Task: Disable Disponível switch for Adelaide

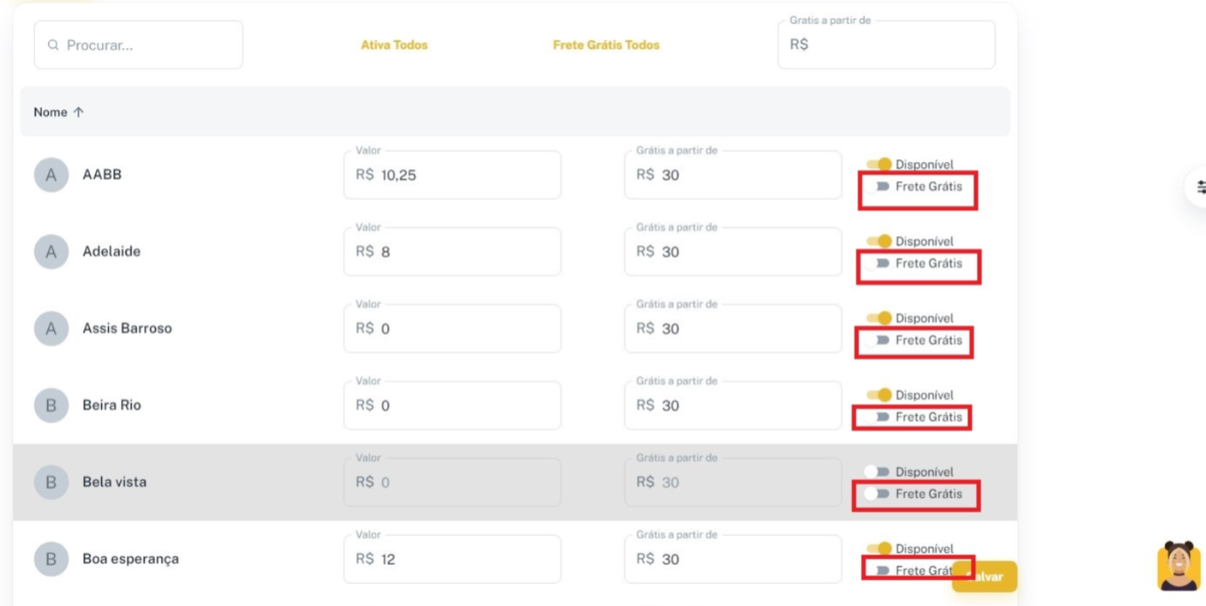Action: [x=879, y=241]
